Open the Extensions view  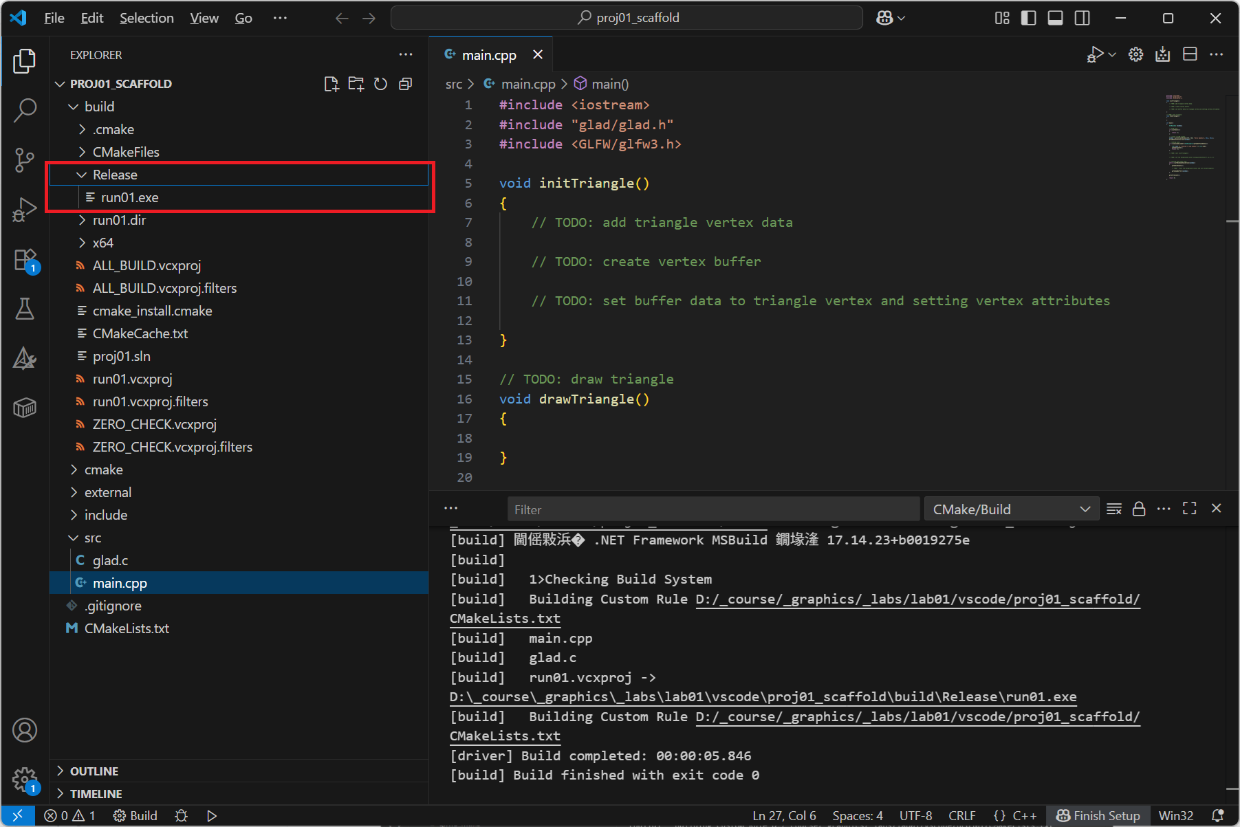(x=25, y=261)
